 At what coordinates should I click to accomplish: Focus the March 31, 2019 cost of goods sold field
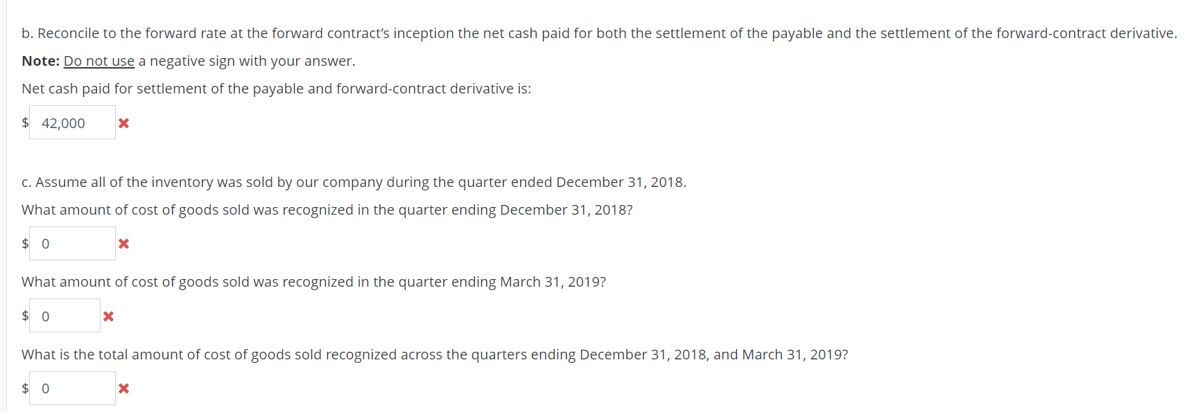pos(64,316)
